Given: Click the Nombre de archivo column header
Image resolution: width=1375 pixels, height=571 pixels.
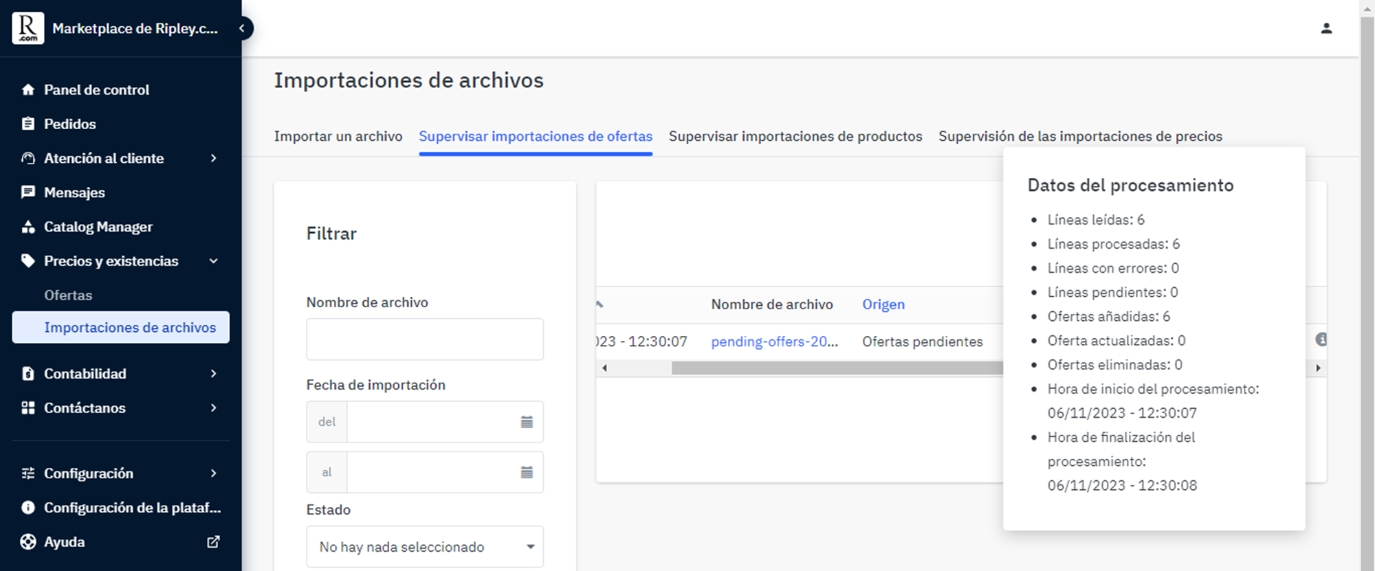Looking at the screenshot, I should (772, 304).
